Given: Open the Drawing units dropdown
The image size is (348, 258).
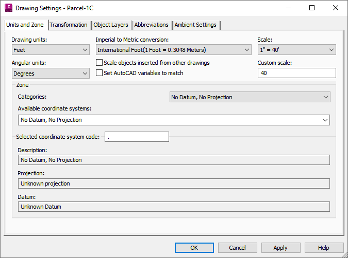Looking at the screenshot, I should coord(51,50).
